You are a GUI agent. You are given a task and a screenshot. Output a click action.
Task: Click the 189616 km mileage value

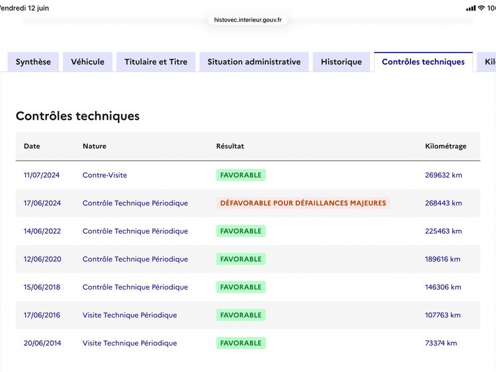(x=443, y=259)
